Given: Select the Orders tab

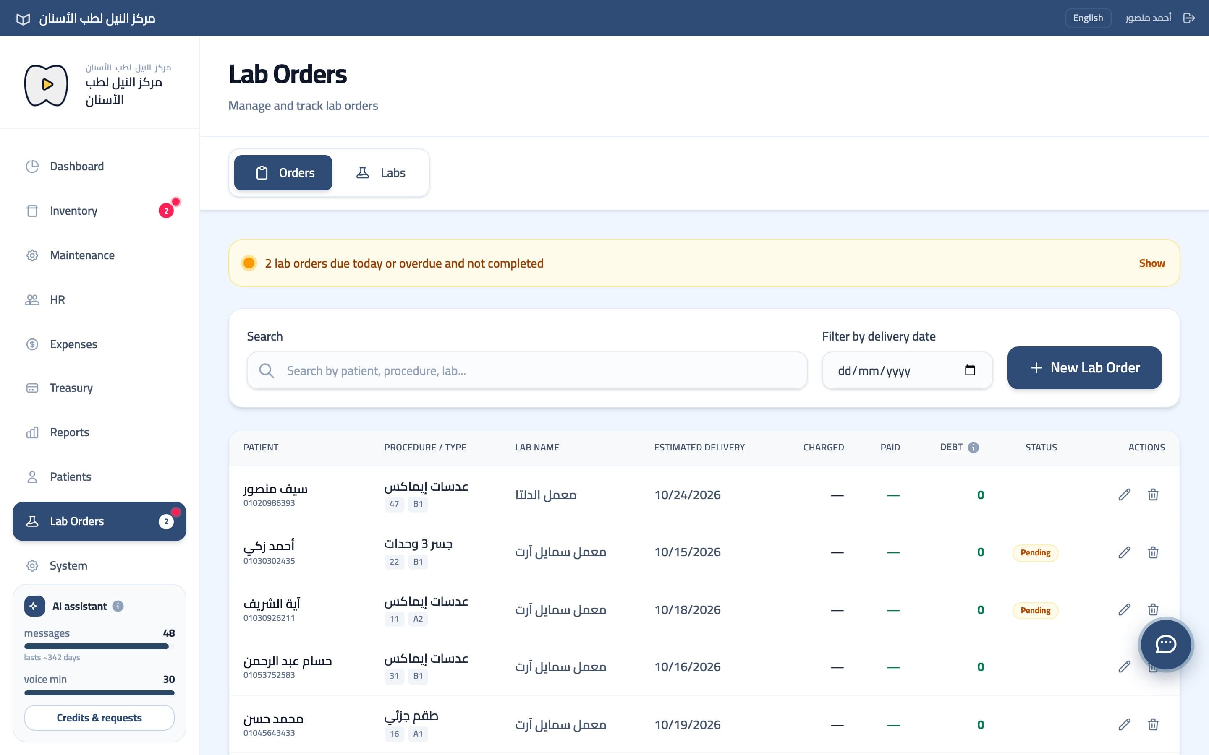Looking at the screenshot, I should click(x=283, y=173).
